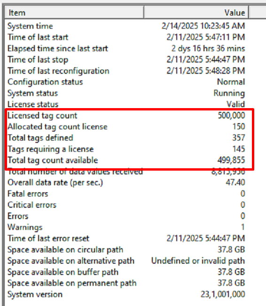
Task: Select Allocated tag count license row
Action: coord(126,126)
